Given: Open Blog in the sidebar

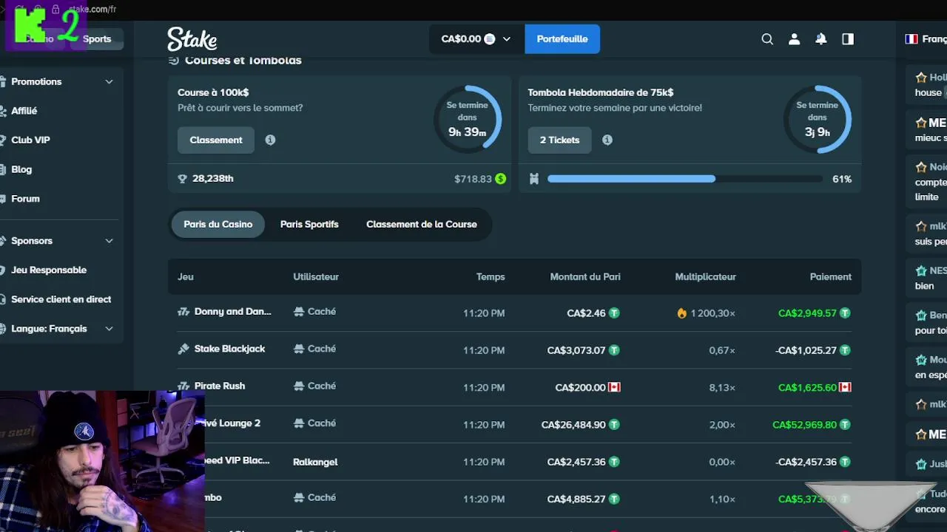Looking at the screenshot, I should 21,169.
